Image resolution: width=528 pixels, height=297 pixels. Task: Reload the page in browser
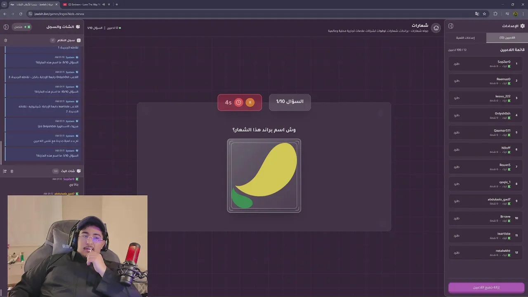click(21, 14)
